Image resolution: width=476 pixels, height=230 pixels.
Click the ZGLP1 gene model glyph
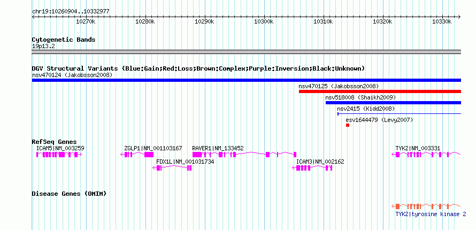[x=137, y=155]
